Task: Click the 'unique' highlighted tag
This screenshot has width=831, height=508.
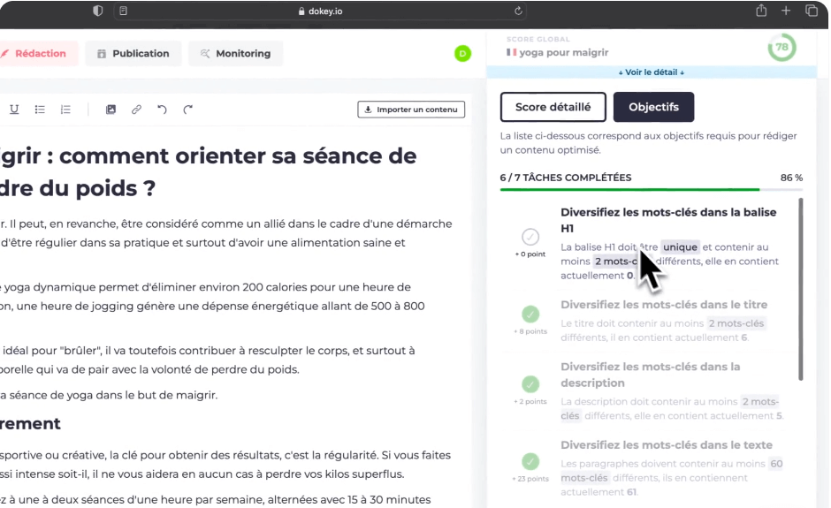Action: [680, 247]
